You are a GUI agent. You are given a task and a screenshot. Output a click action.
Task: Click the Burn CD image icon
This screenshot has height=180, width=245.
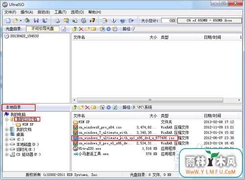point(93,21)
